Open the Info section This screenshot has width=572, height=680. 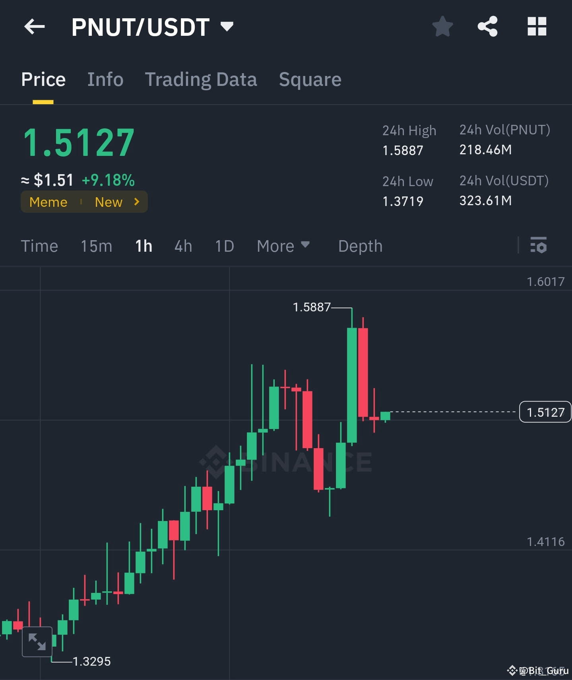coord(105,79)
